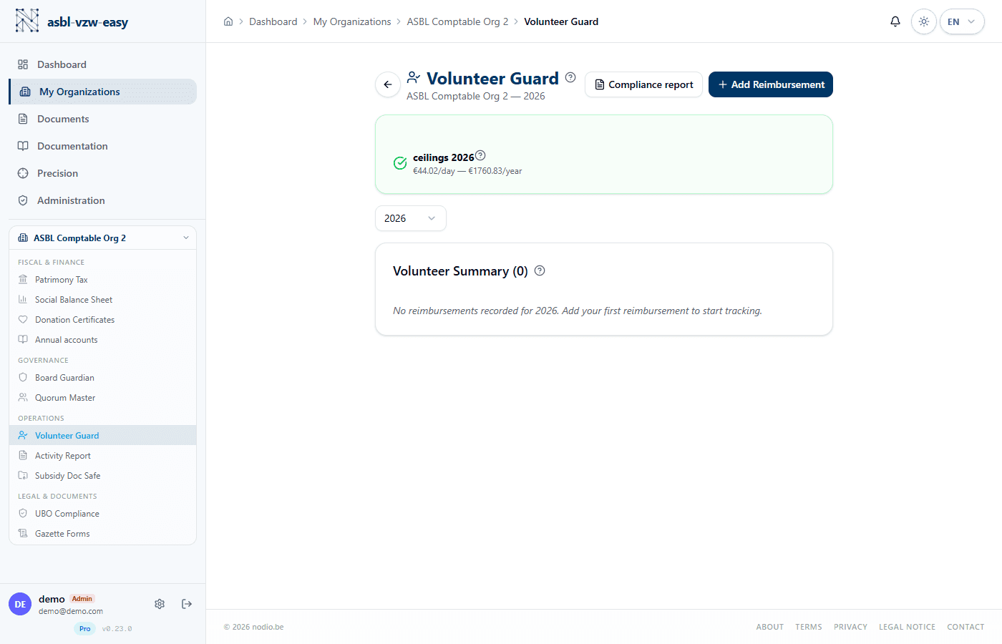
Task: Go to Dashboard breadcrumb link
Action: click(273, 21)
